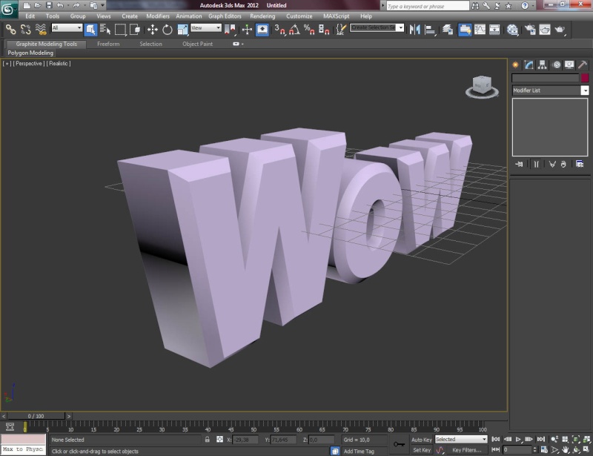Open the Curve Editor
This screenshot has width=593, height=456.
(480, 30)
